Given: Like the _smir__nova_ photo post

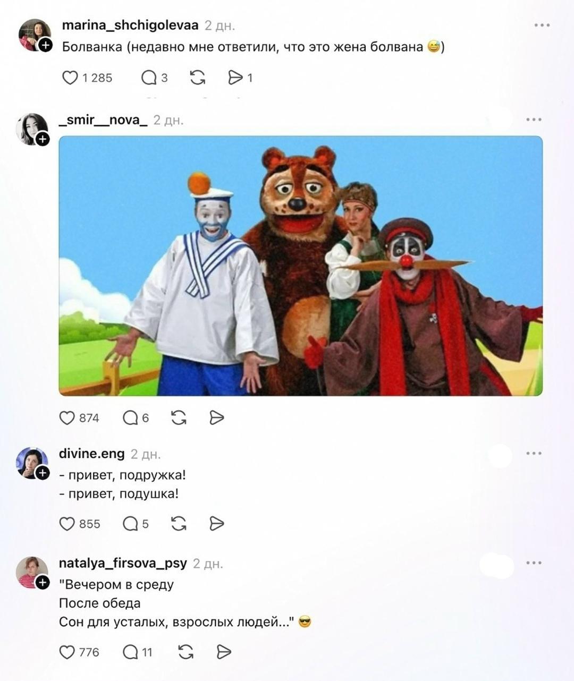Looking at the screenshot, I should 67,418.
